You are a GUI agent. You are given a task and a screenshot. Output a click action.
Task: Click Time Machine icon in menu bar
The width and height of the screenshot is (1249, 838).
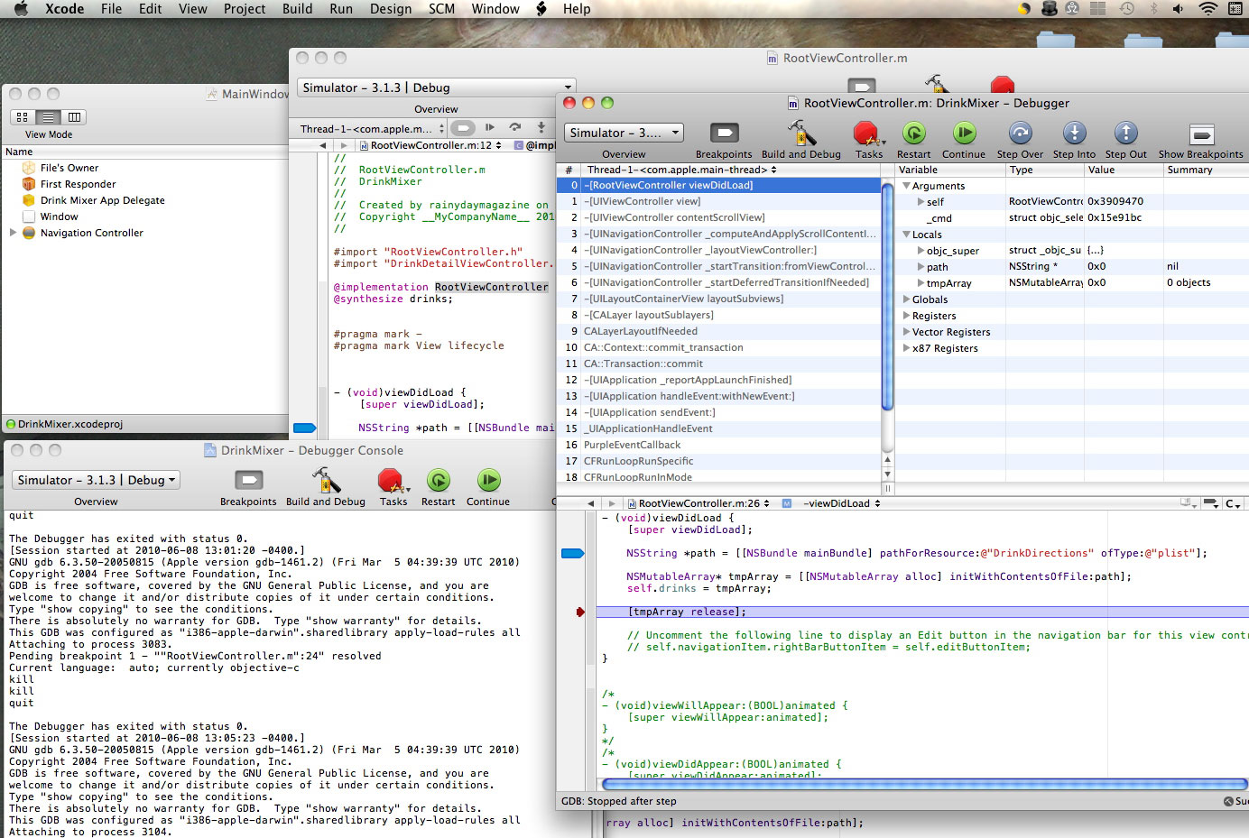(x=1126, y=9)
